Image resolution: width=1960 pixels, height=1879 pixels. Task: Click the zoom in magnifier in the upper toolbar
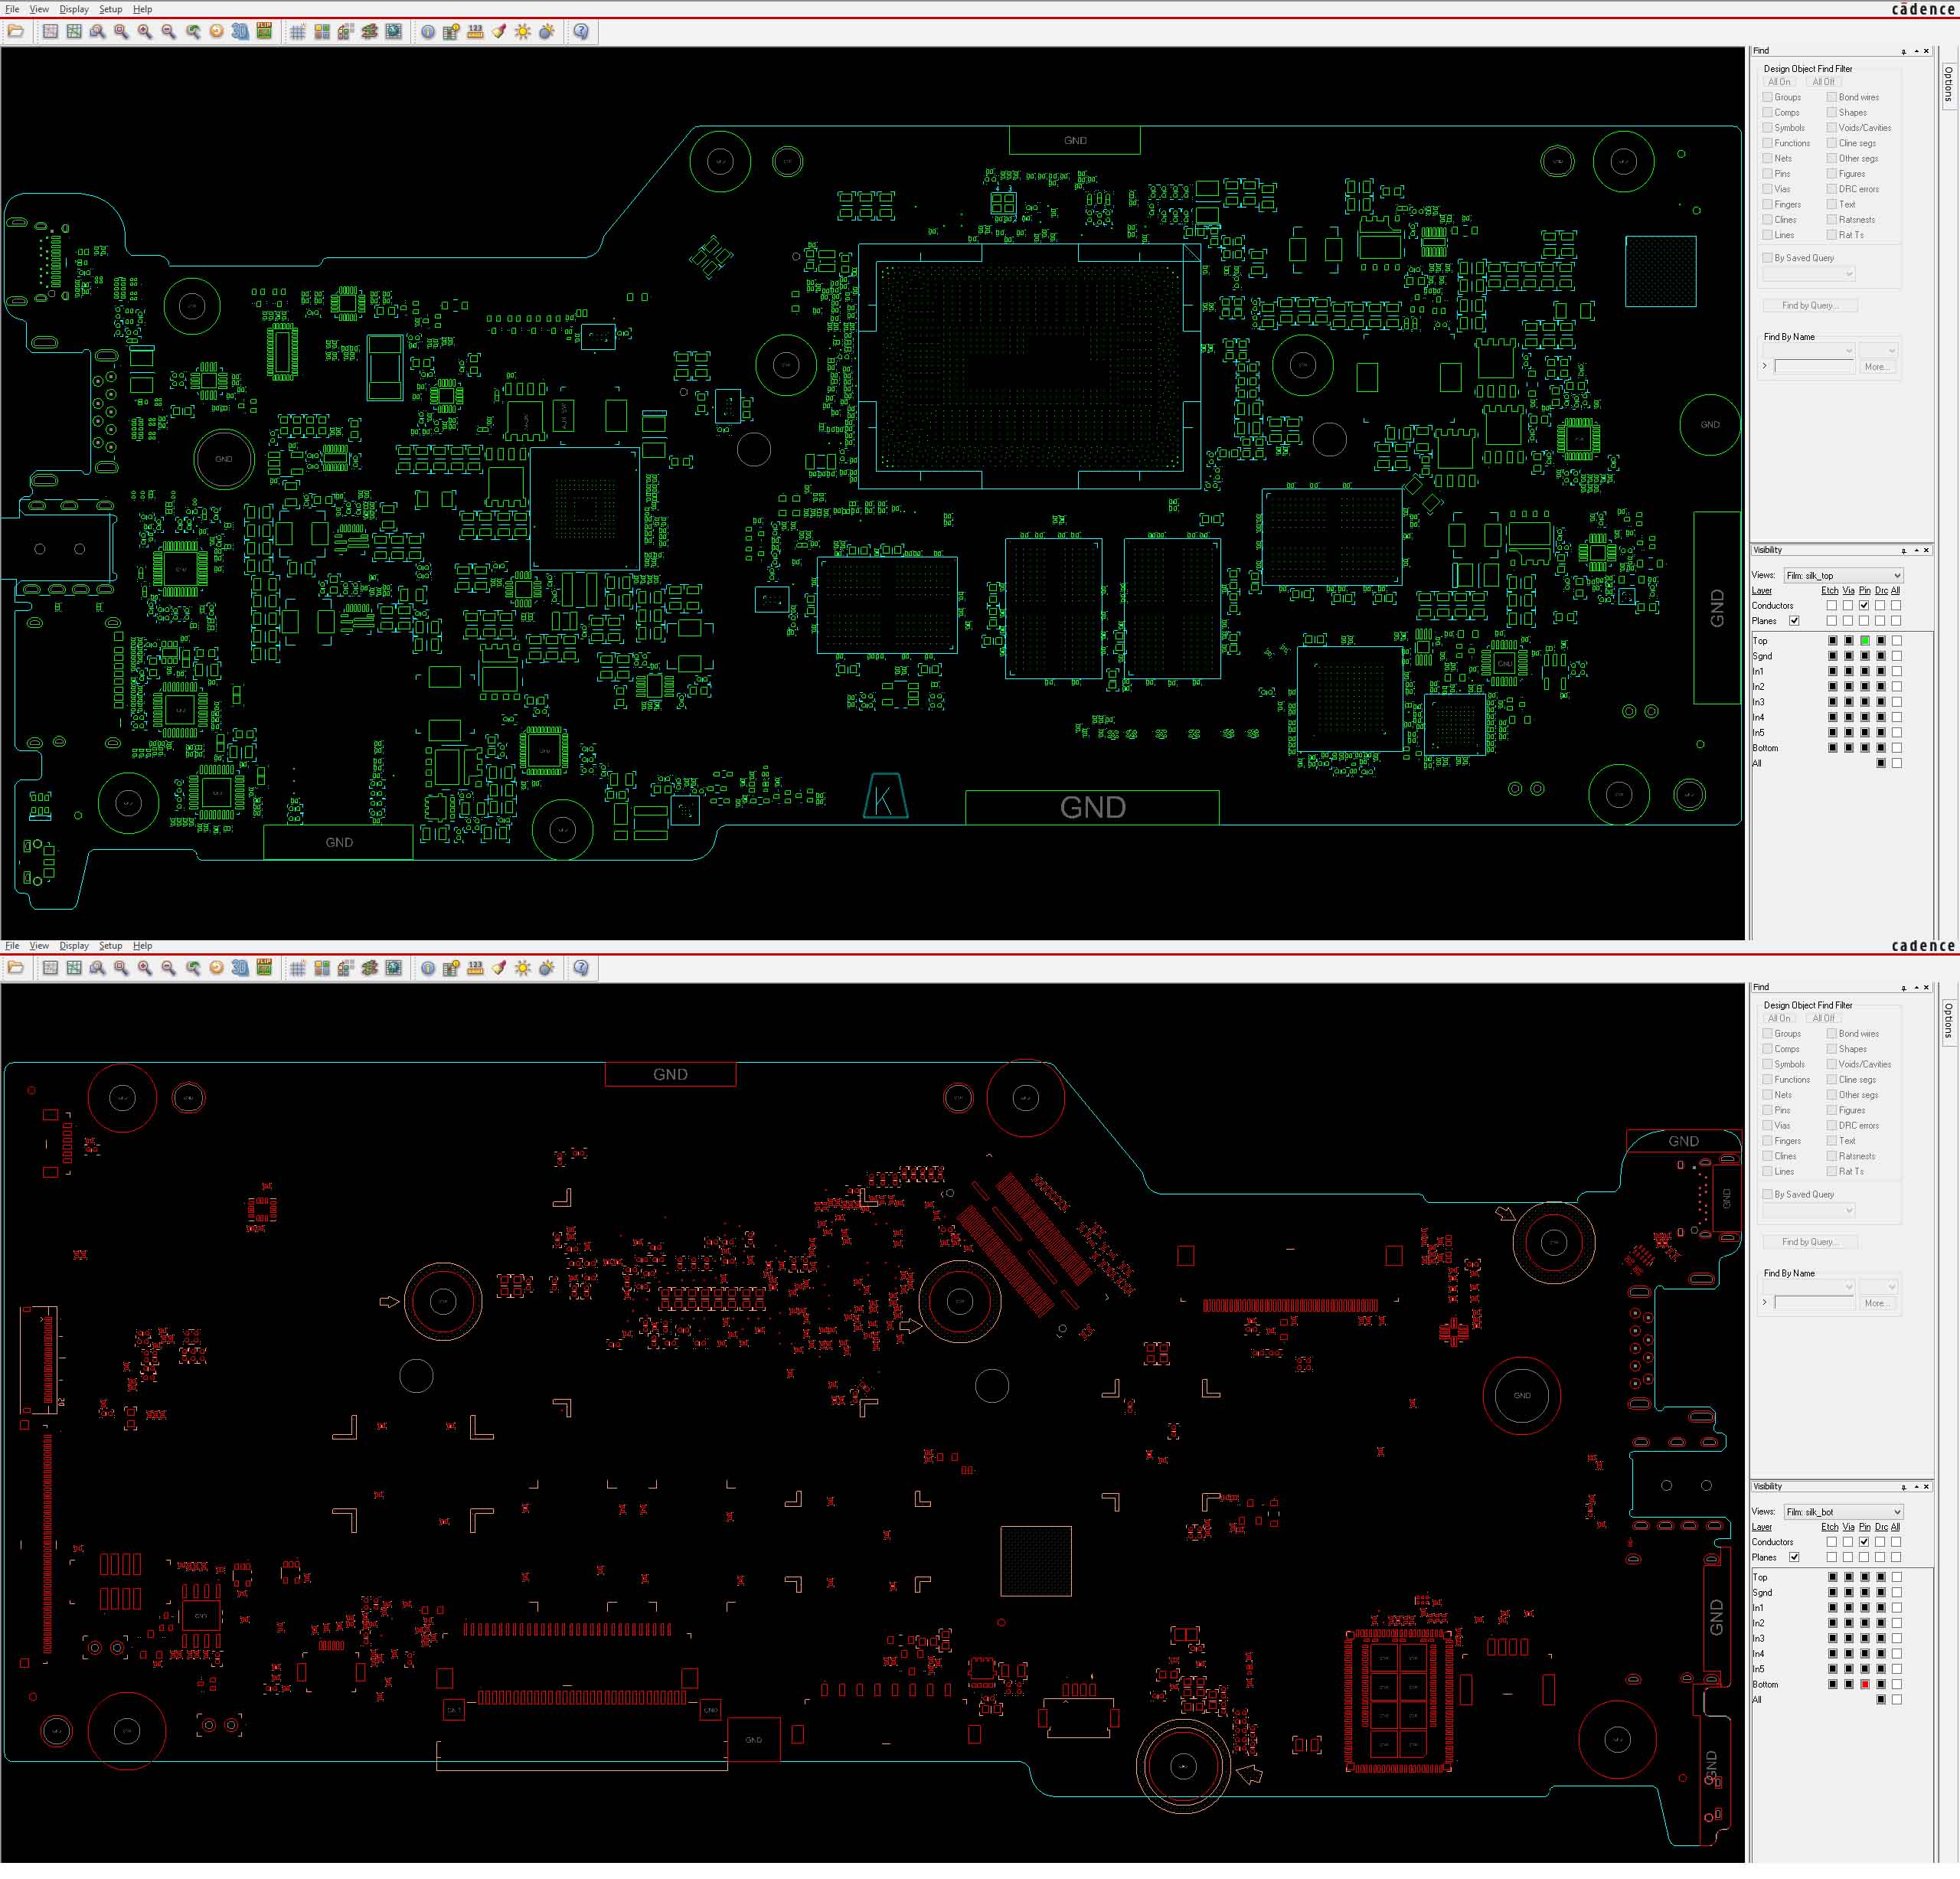(145, 32)
